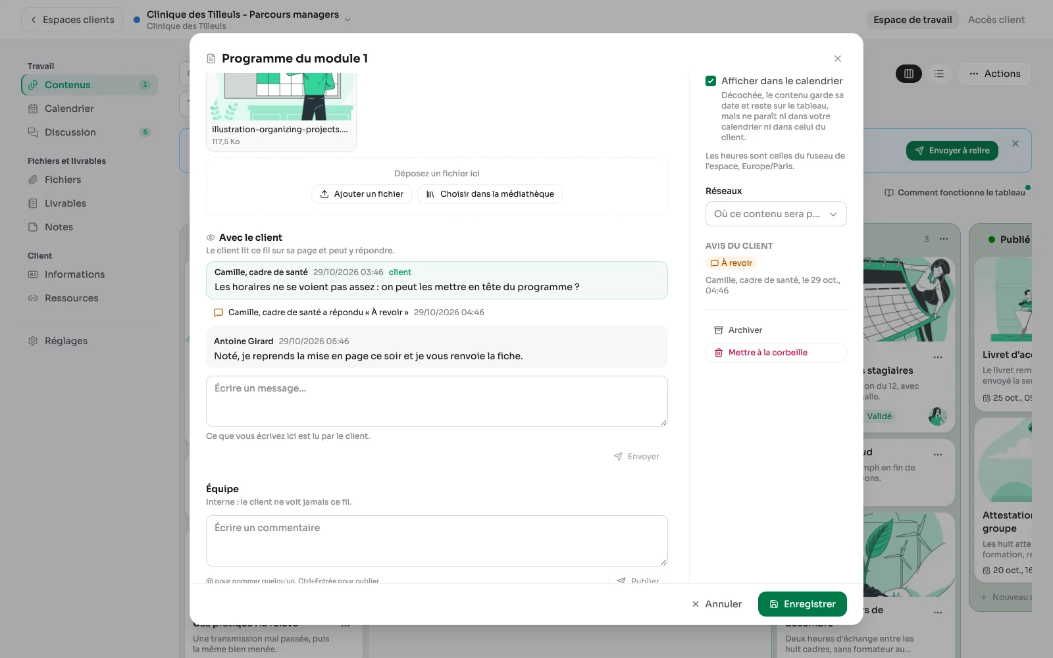
Task: Click Envoyer à relire button
Action: tap(952, 151)
